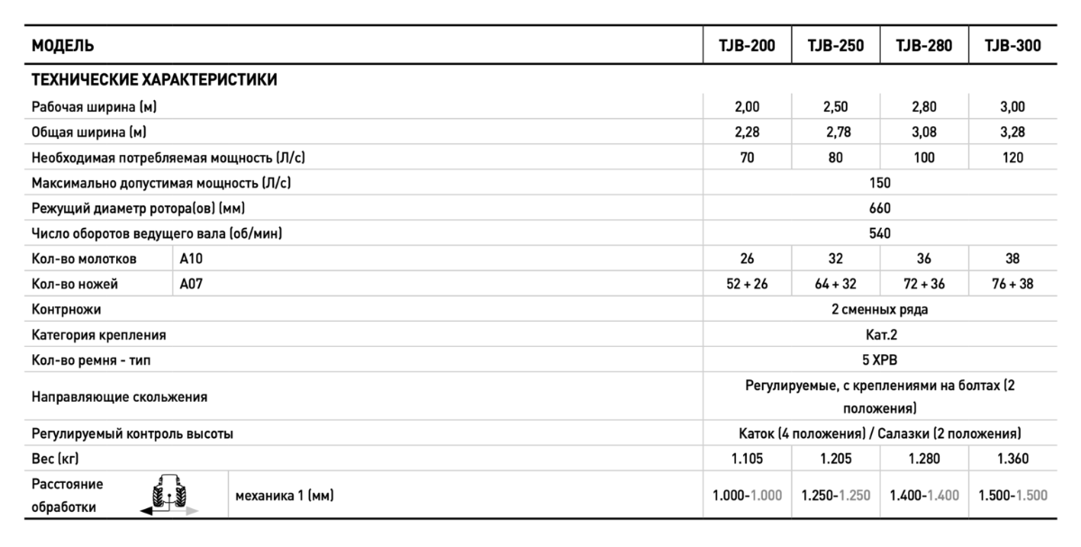Select the TJB-200 column header

(747, 45)
